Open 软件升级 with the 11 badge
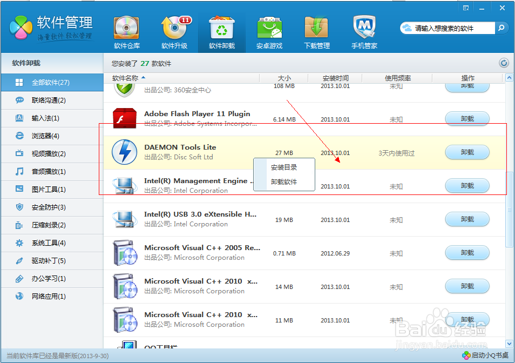This screenshot has width=515, height=363. (x=175, y=28)
